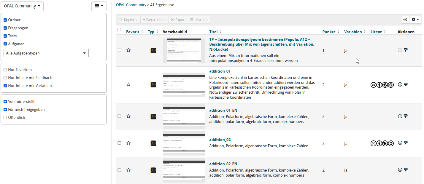The image size is (424, 184).
Task: Toggle the Öffentlich checkbox
Action: point(5,118)
